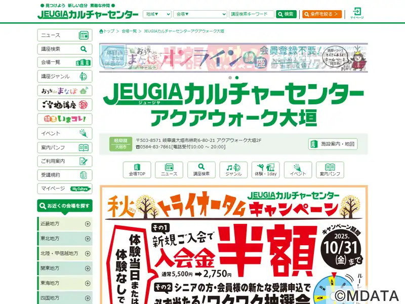
Task: Click breadcrumb JEUGIAカルチャーセンターアクアウォーク大垣
Action: (x=184, y=31)
